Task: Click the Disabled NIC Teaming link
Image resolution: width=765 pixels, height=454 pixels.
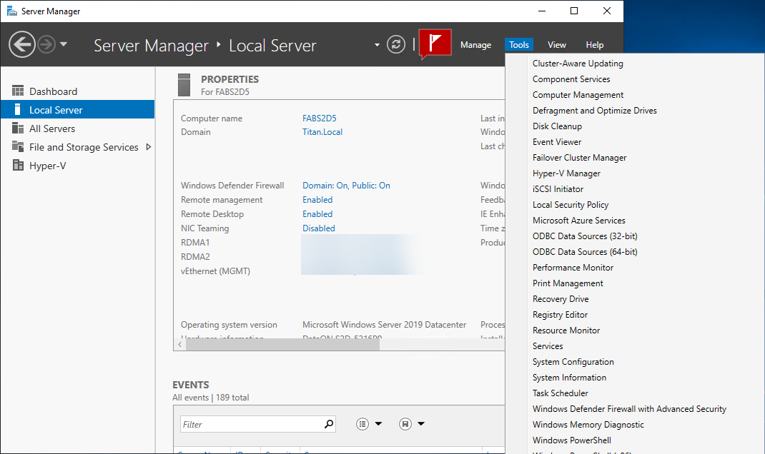Action: click(318, 228)
